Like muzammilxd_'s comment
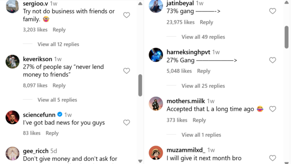 click(272, 158)
